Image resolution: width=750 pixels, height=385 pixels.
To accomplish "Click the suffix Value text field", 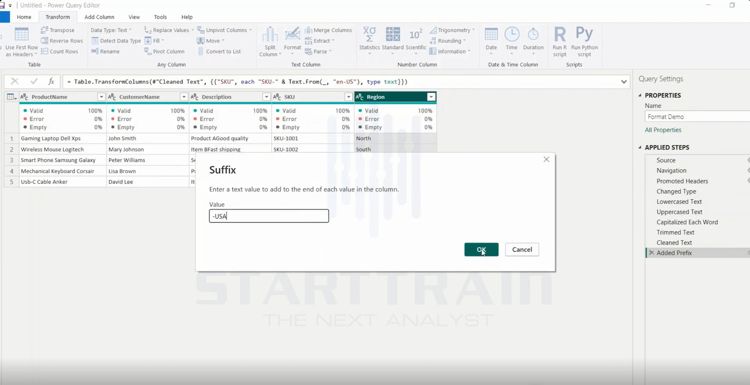I will click(269, 216).
